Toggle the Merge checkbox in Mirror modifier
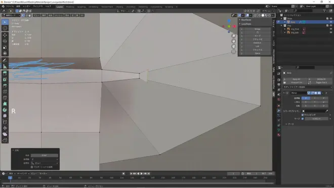Image resolution: width=334 pixels, height=188 pixels. (x=303, y=119)
